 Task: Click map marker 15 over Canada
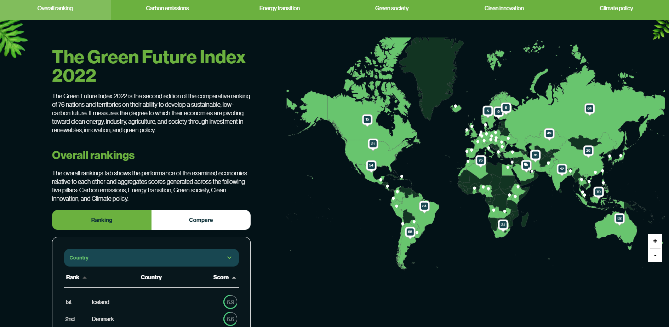tap(367, 120)
